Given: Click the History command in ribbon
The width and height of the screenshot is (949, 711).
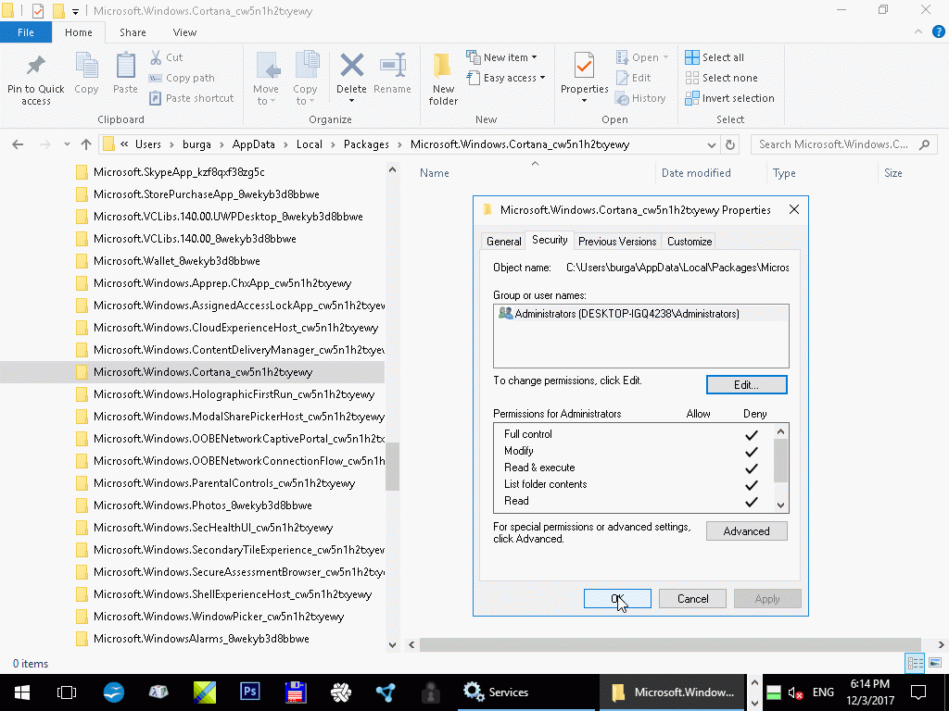Looking at the screenshot, I should pos(640,98).
